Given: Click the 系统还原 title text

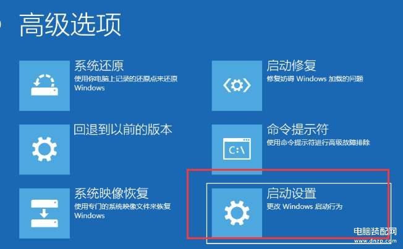Looking at the screenshot, I should click(99, 66).
